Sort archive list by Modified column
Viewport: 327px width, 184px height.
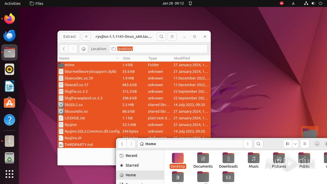tap(191, 58)
